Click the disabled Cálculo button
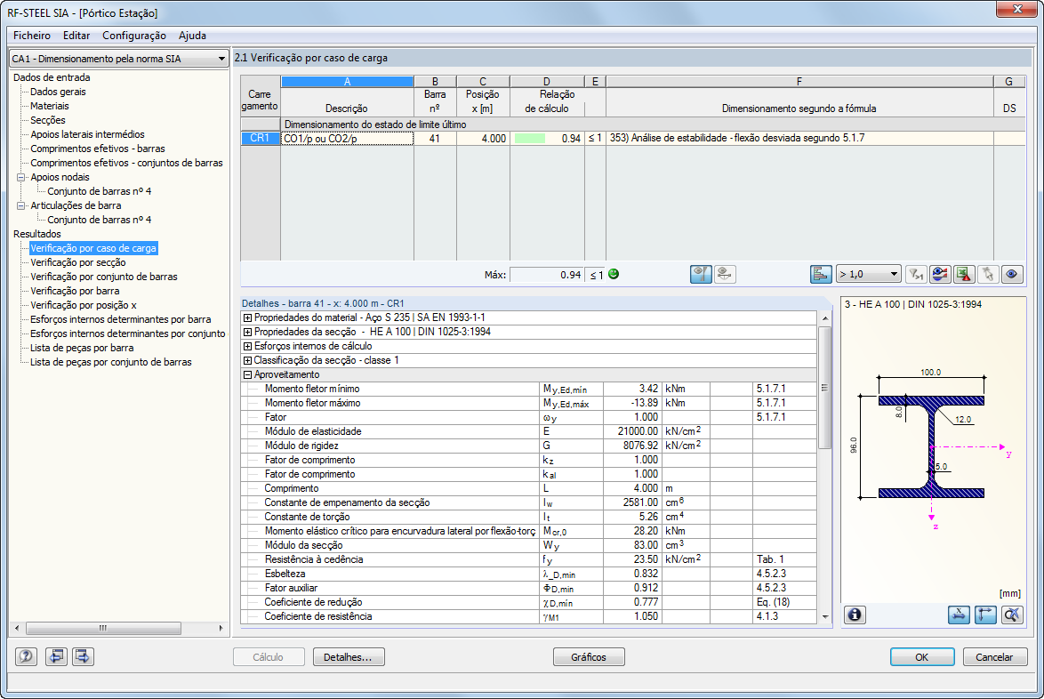 tap(269, 657)
